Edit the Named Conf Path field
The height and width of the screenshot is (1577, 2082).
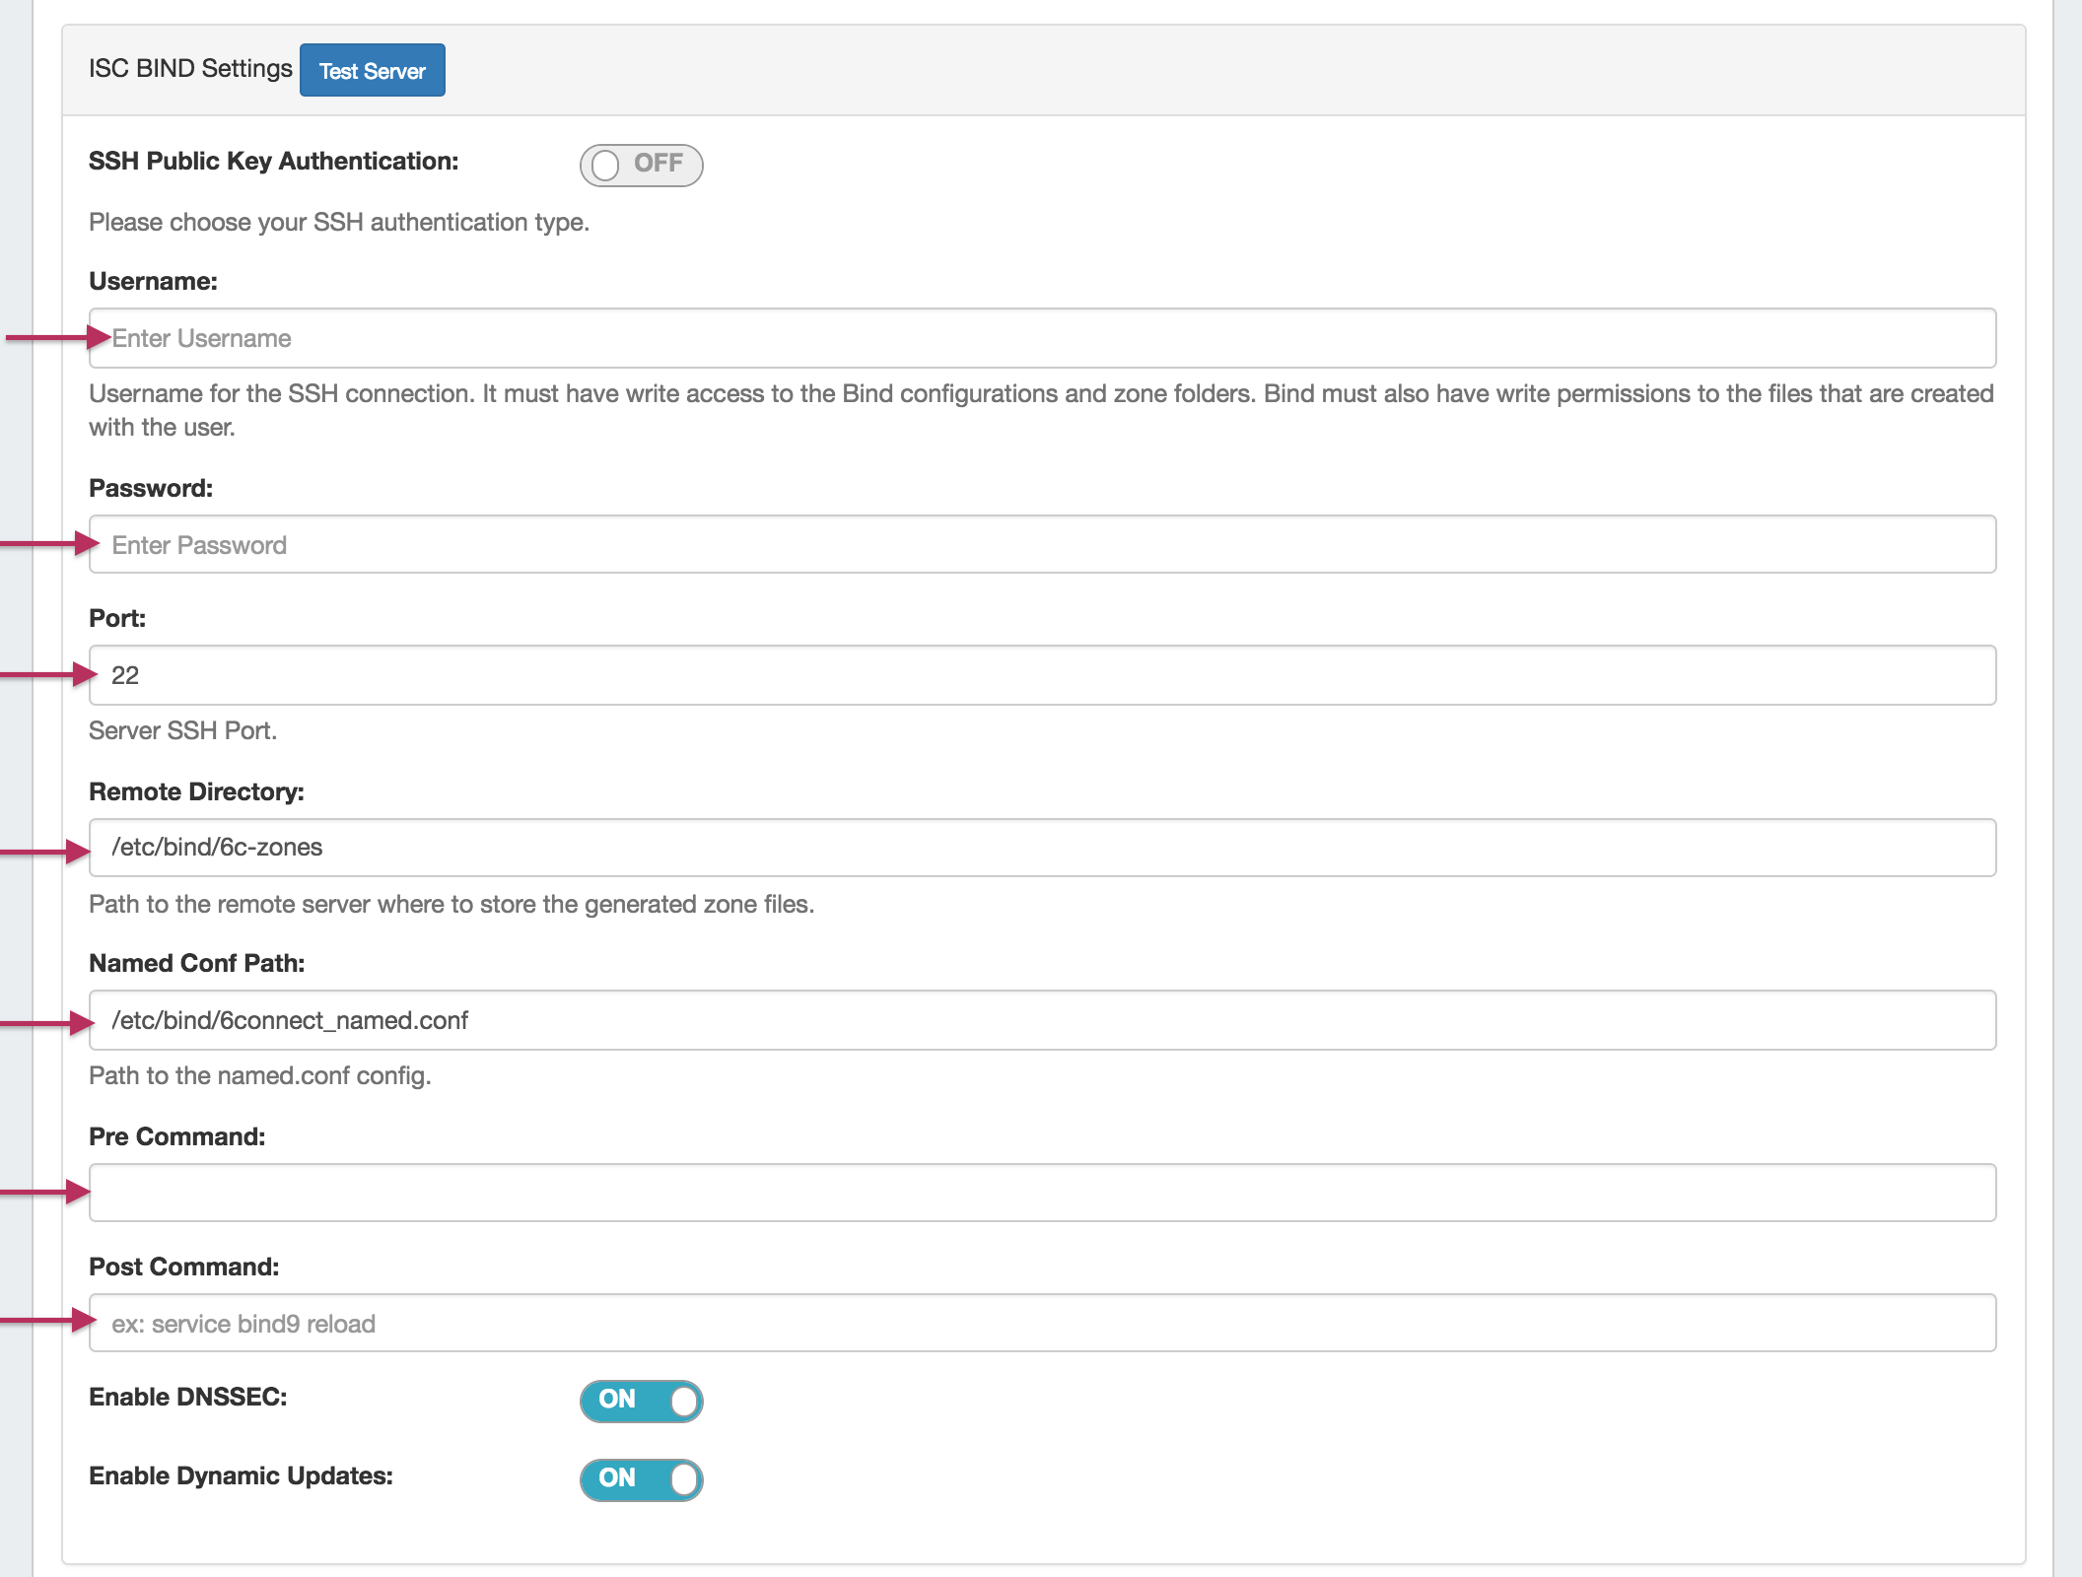pyautogui.click(x=1042, y=1020)
